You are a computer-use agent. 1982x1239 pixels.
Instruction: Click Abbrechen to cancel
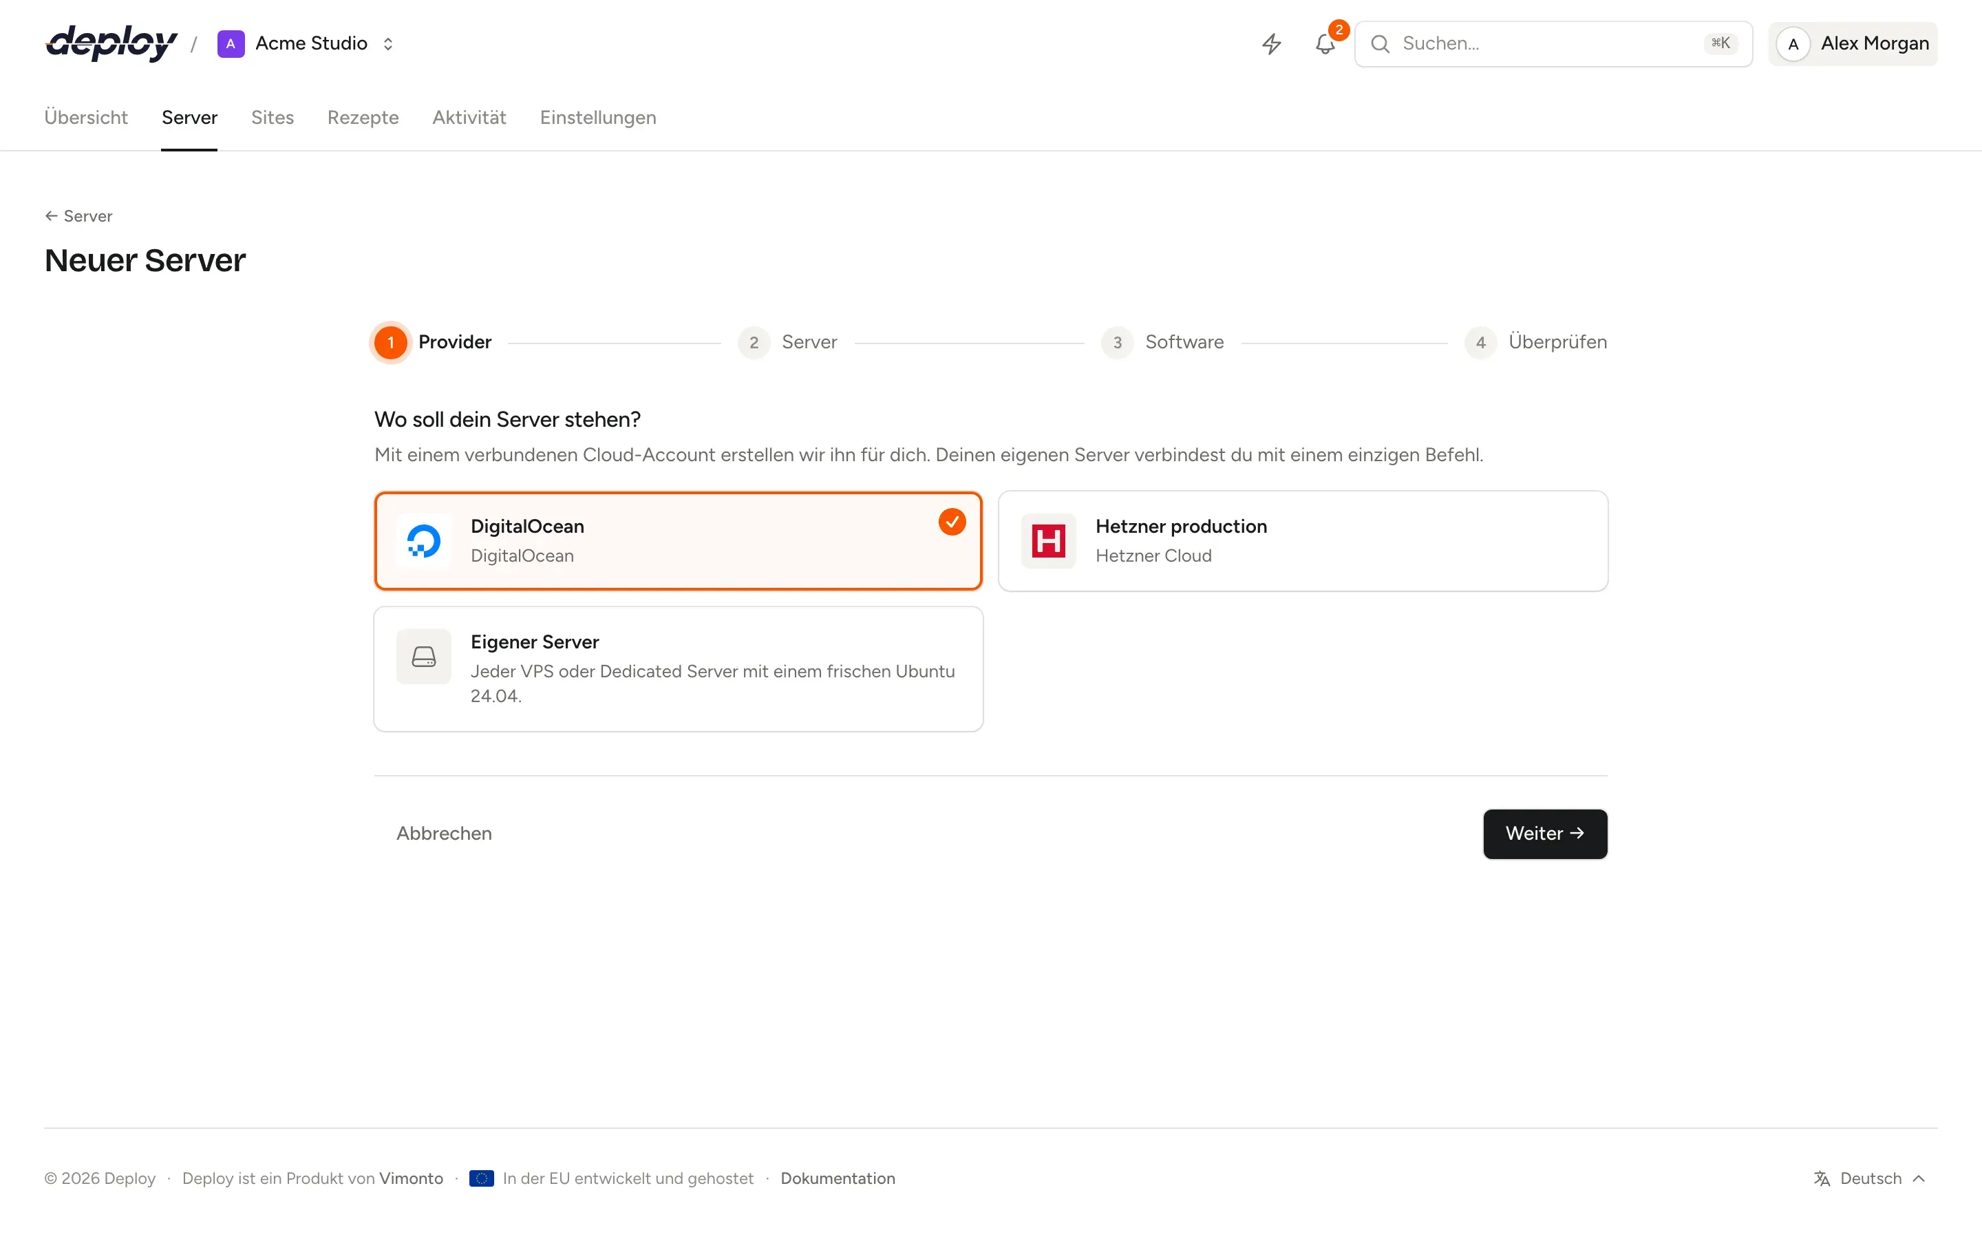(444, 834)
